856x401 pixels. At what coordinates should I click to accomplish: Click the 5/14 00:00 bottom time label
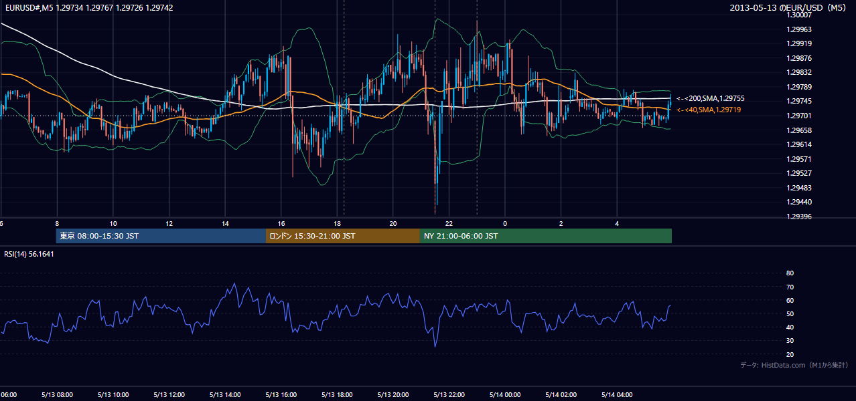[505, 395]
